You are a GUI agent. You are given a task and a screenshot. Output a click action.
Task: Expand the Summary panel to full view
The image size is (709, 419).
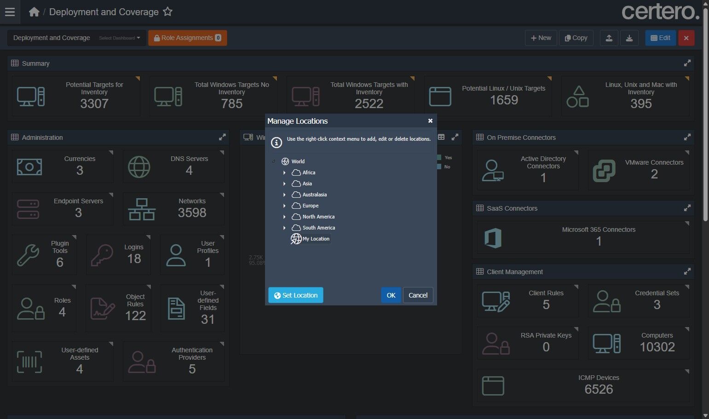(x=687, y=63)
